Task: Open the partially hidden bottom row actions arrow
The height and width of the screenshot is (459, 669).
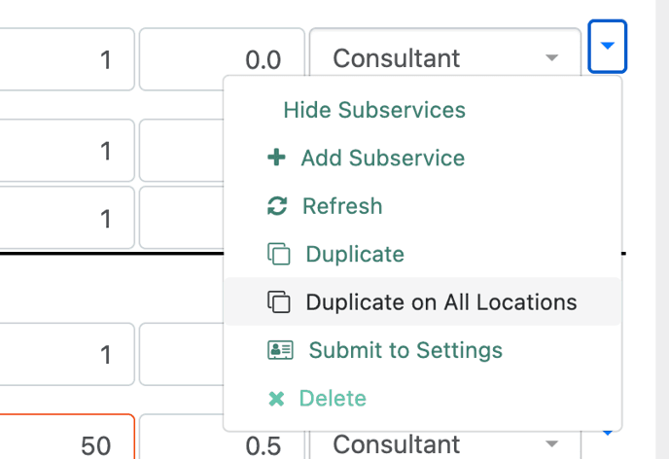Action: (607, 434)
